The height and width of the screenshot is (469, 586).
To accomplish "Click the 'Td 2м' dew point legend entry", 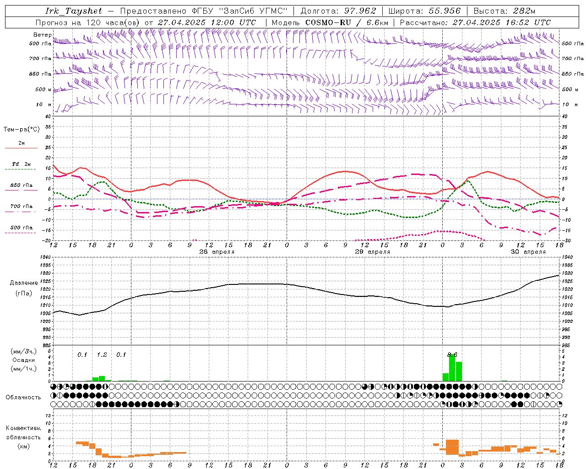I will click(x=21, y=164).
